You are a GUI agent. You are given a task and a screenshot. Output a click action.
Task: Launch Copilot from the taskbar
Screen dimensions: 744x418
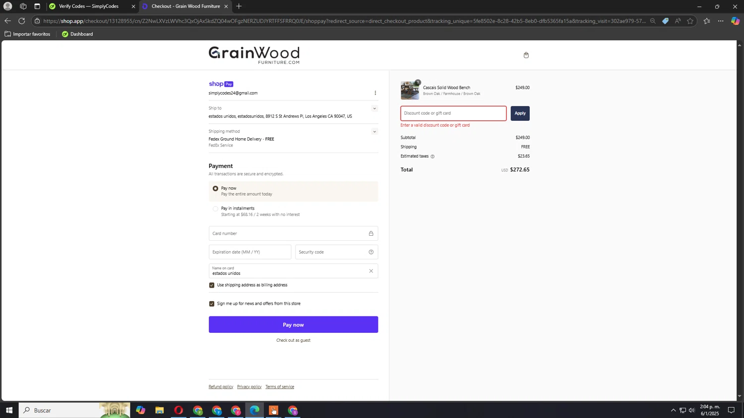coord(141,410)
